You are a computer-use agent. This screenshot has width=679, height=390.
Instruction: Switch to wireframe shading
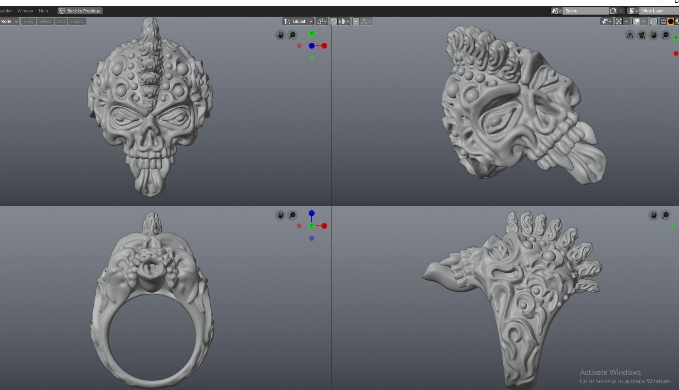(663, 21)
